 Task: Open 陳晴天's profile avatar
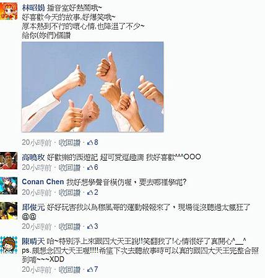pyautogui.click(x=9, y=245)
